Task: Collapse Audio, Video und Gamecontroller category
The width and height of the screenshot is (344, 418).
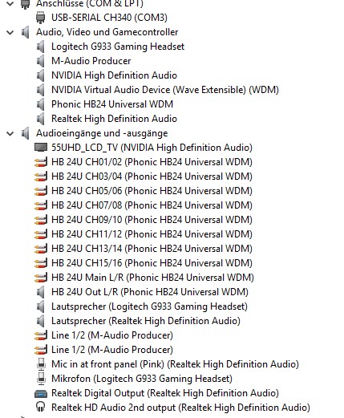Action: click(10, 33)
